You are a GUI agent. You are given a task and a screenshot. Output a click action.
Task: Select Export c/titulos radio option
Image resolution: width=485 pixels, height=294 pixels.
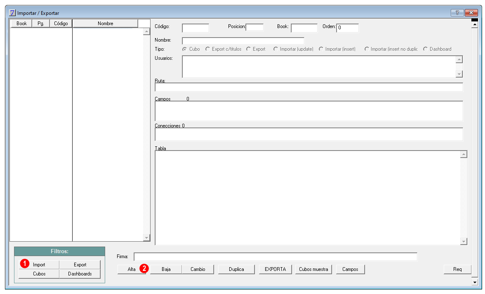[x=207, y=49]
